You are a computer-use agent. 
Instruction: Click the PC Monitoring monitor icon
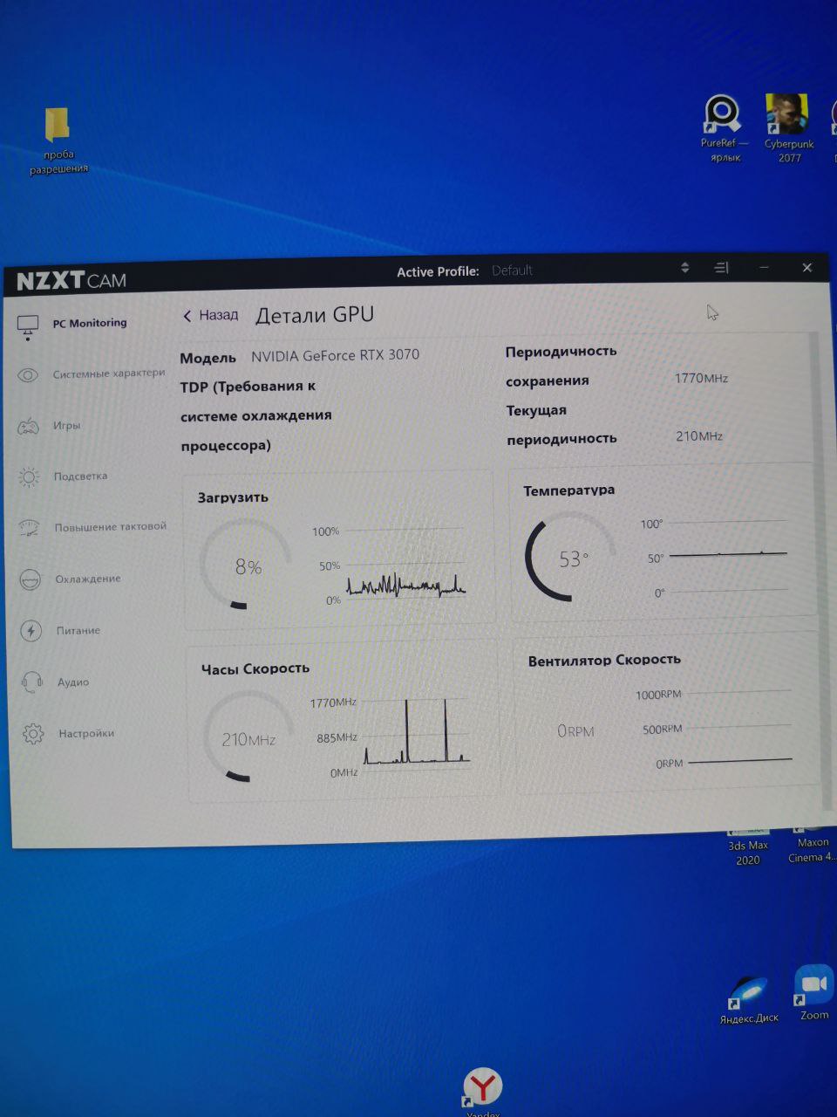(x=29, y=326)
